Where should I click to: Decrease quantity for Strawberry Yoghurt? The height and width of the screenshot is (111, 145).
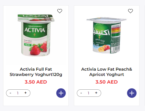(x=11, y=93)
